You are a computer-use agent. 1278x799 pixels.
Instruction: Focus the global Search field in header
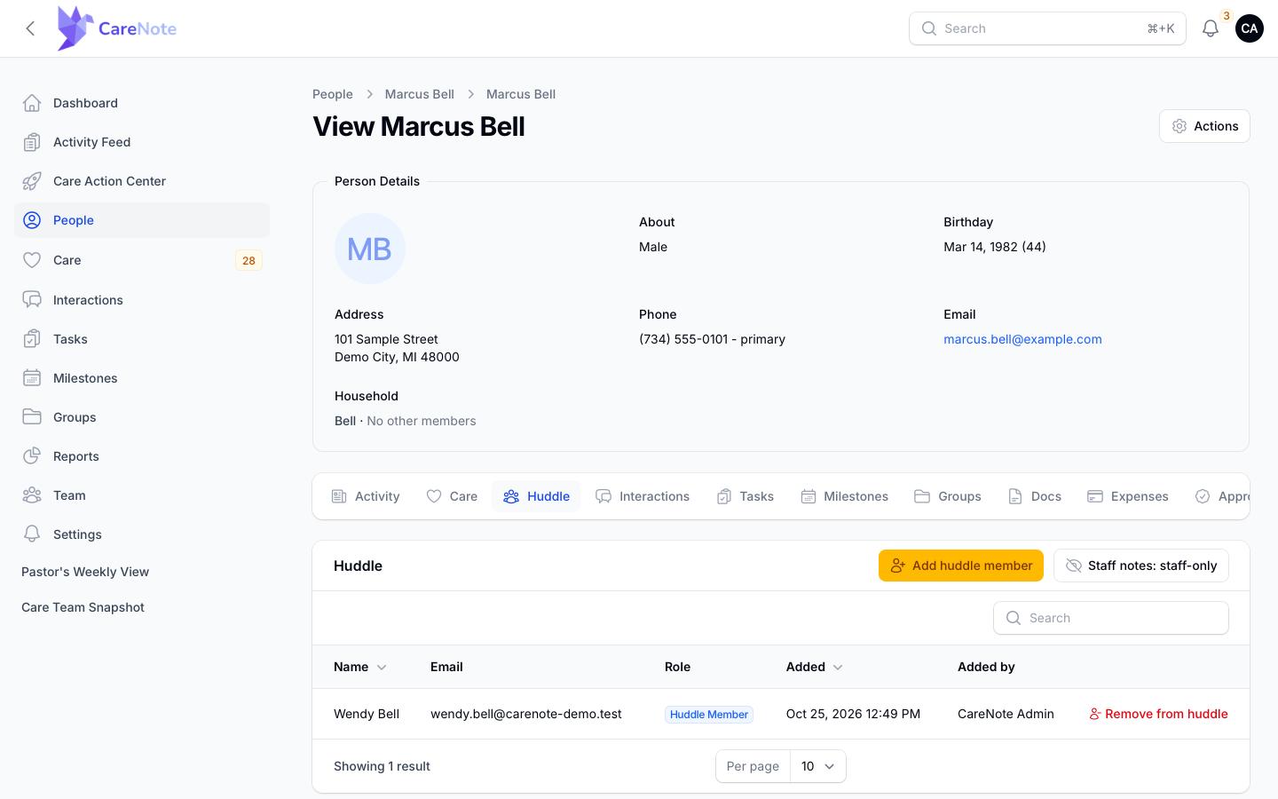pos(1047,28)
